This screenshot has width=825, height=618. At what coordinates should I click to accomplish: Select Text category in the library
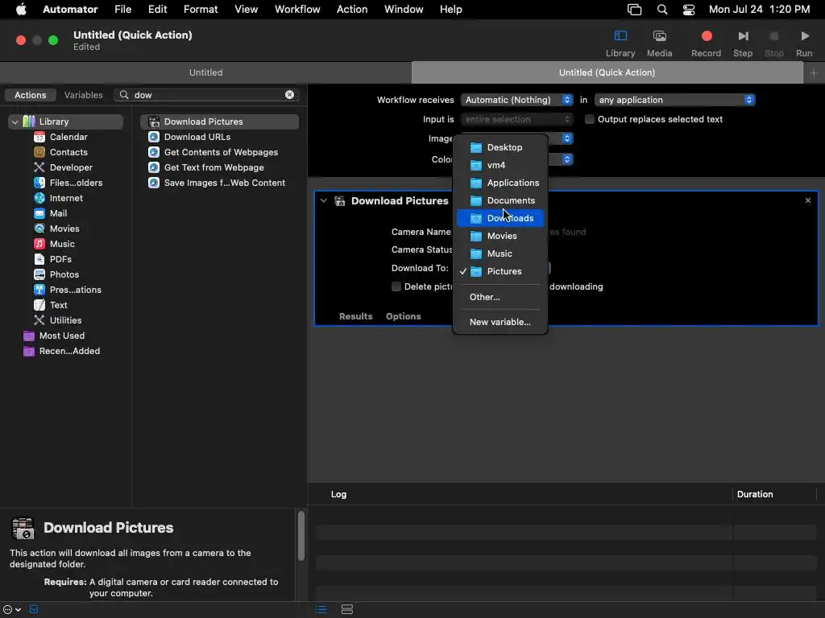58,304
